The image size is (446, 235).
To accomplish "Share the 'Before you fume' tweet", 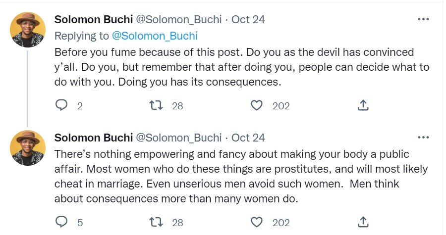I will pyautogui.click(x=363, y=105).
